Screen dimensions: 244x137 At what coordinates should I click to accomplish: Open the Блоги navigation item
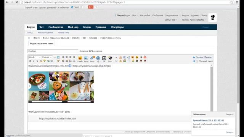[87, 27]
